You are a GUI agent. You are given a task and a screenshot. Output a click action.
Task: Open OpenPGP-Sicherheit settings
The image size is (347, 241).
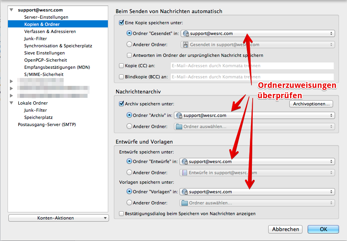tap(45, 60)
